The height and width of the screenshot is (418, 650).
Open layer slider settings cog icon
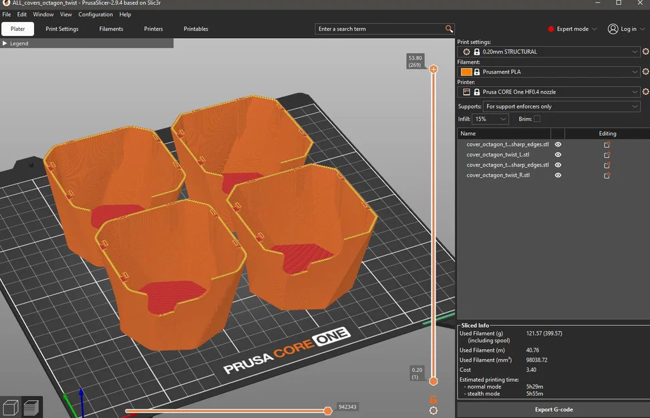coord(433,411)
